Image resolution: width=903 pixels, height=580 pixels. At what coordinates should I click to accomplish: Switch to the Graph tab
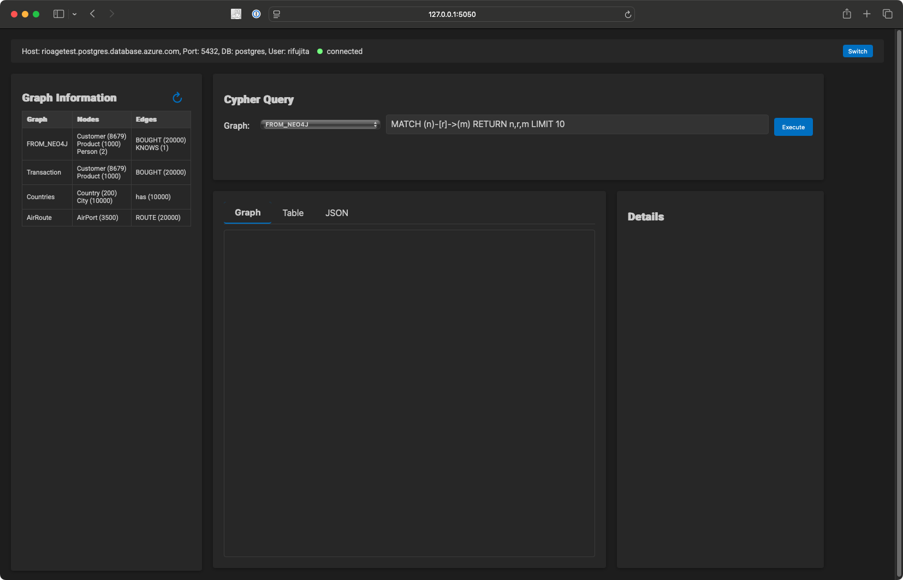(247, 213)
